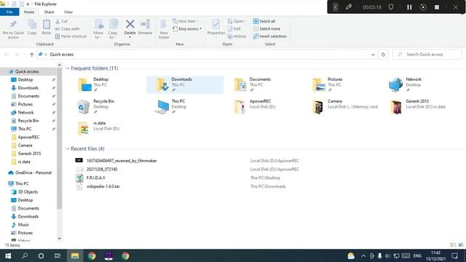466x262 pixels.
Task: Select OneDrive - Personal in navigation pane
Action: coord(33,173)
